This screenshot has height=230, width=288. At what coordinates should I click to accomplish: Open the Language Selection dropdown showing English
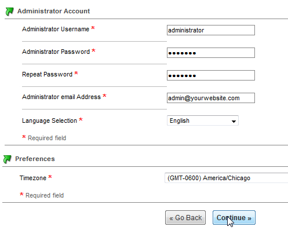click(x=203, y=121)
